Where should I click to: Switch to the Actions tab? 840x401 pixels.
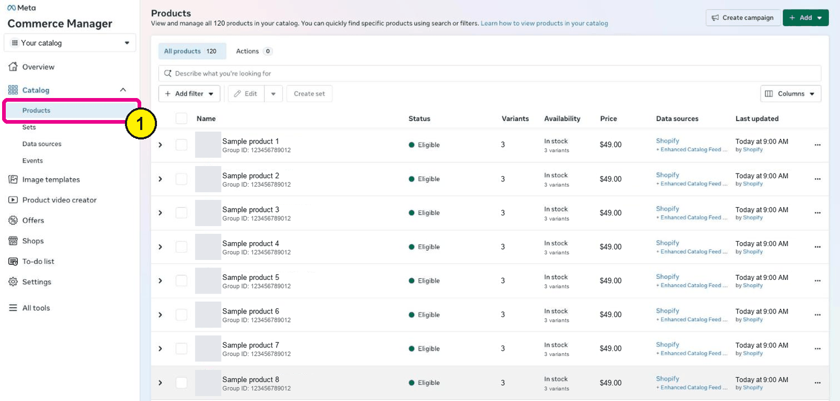click(x=254, y=51)
